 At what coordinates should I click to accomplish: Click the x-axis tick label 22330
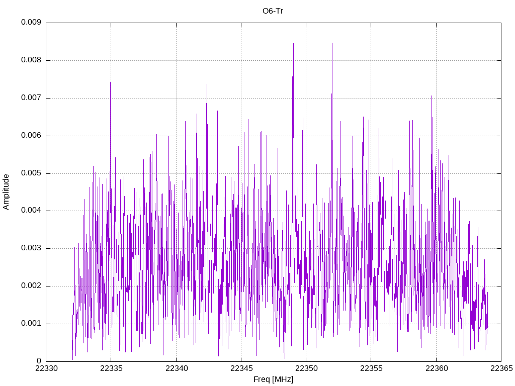click(46, 368)
